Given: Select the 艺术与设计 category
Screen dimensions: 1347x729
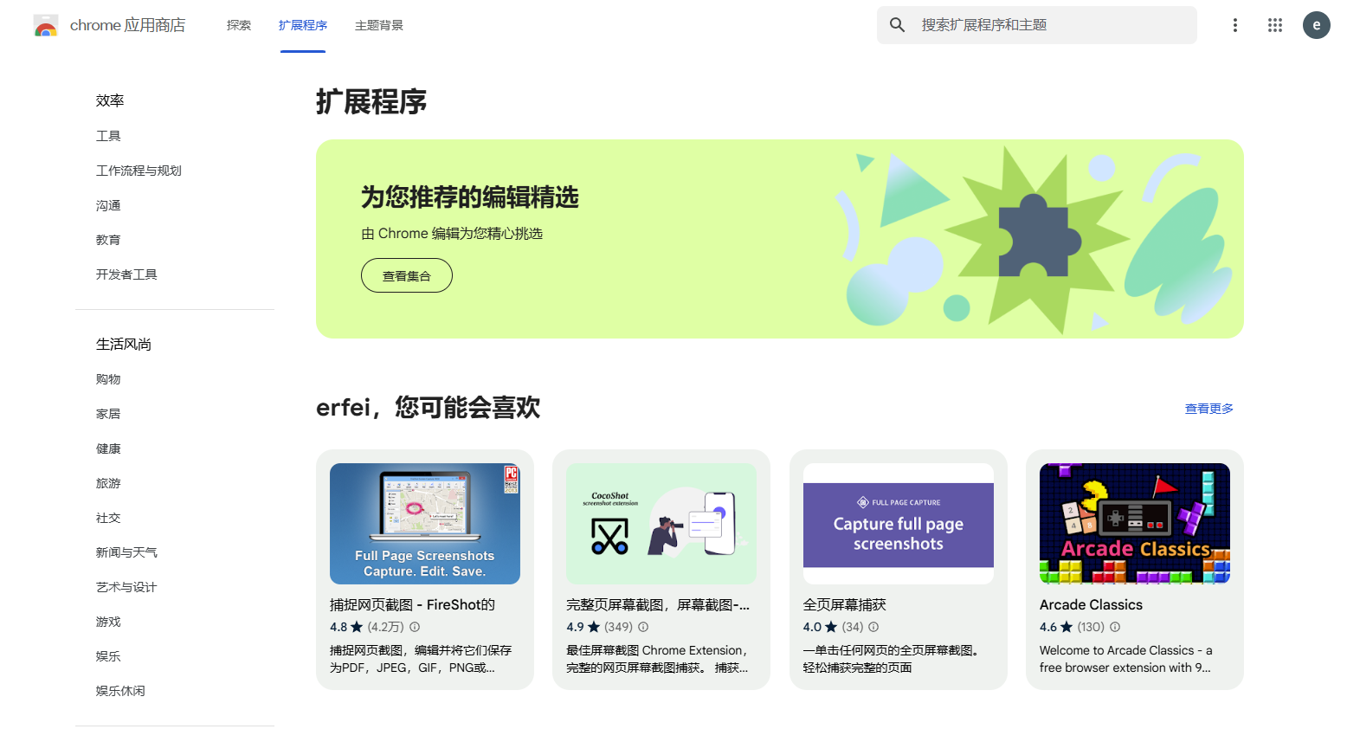Looking at the screenshot, I should coord(126,587).
